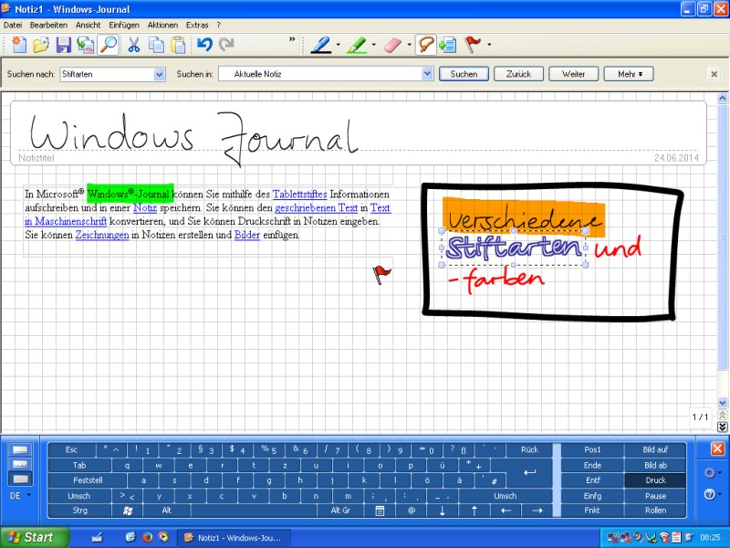Select the green Highlighter tool

tap(357, 45)
